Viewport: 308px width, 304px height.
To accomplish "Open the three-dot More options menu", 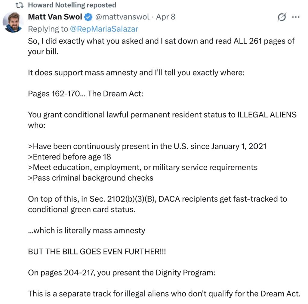I will (296, 17).
